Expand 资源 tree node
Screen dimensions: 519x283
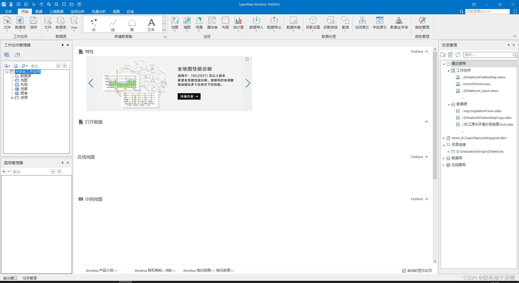tap(12, 98)
